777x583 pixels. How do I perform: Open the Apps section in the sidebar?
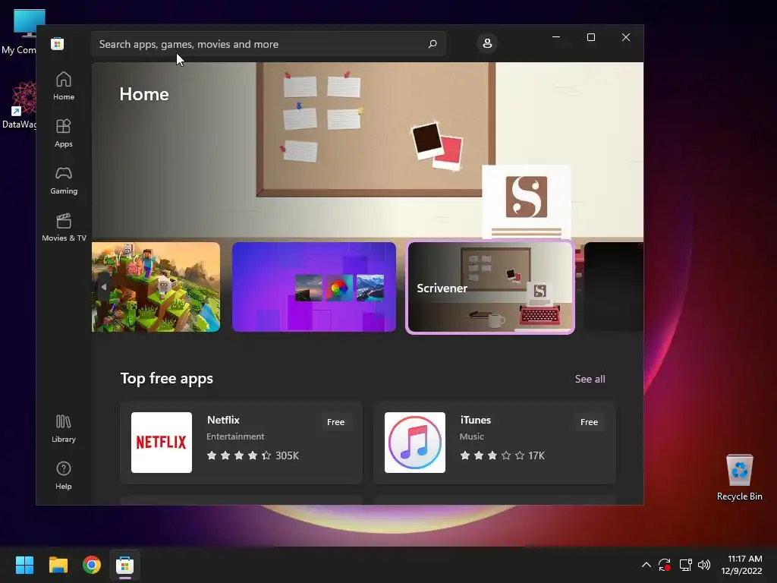coord(64,133)
